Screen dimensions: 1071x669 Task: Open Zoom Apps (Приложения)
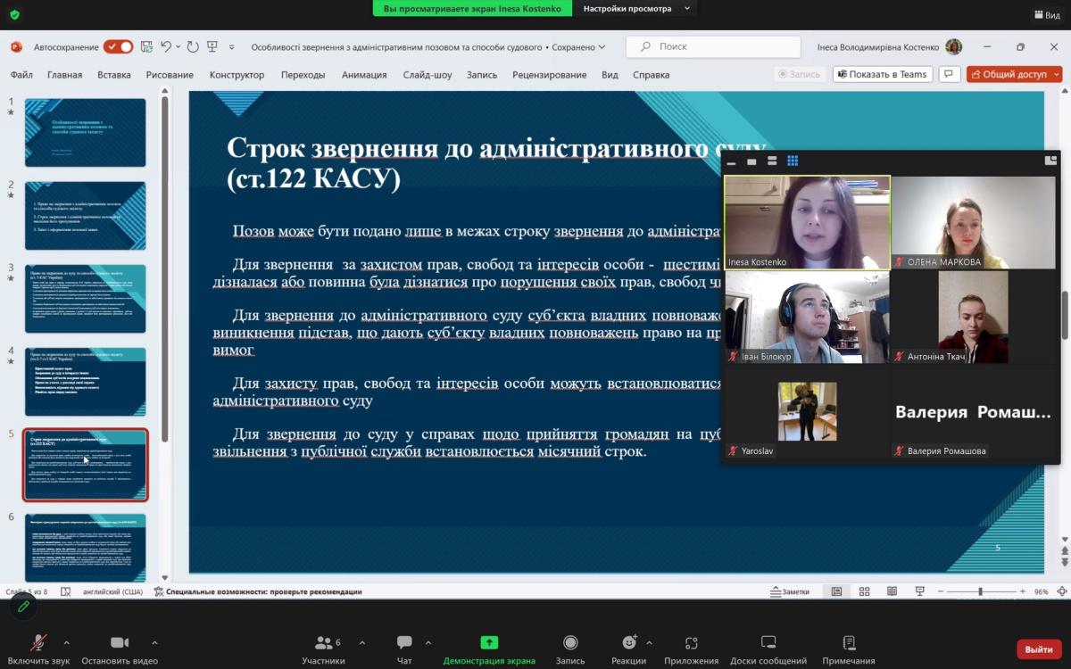click(x=691, y=643)
